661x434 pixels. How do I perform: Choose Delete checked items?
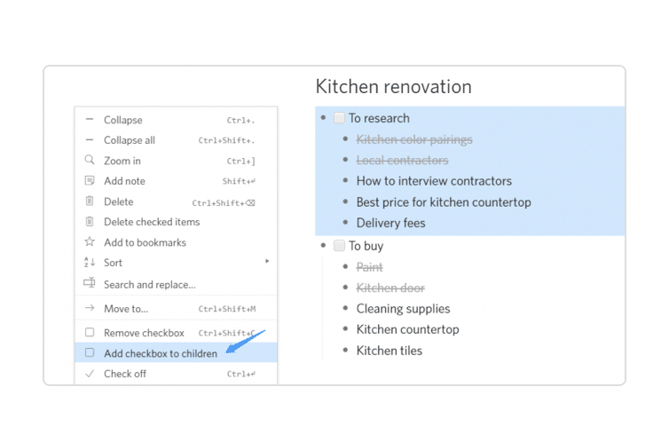coord(152,222)
